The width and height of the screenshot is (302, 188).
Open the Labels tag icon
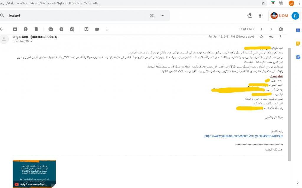97,29
